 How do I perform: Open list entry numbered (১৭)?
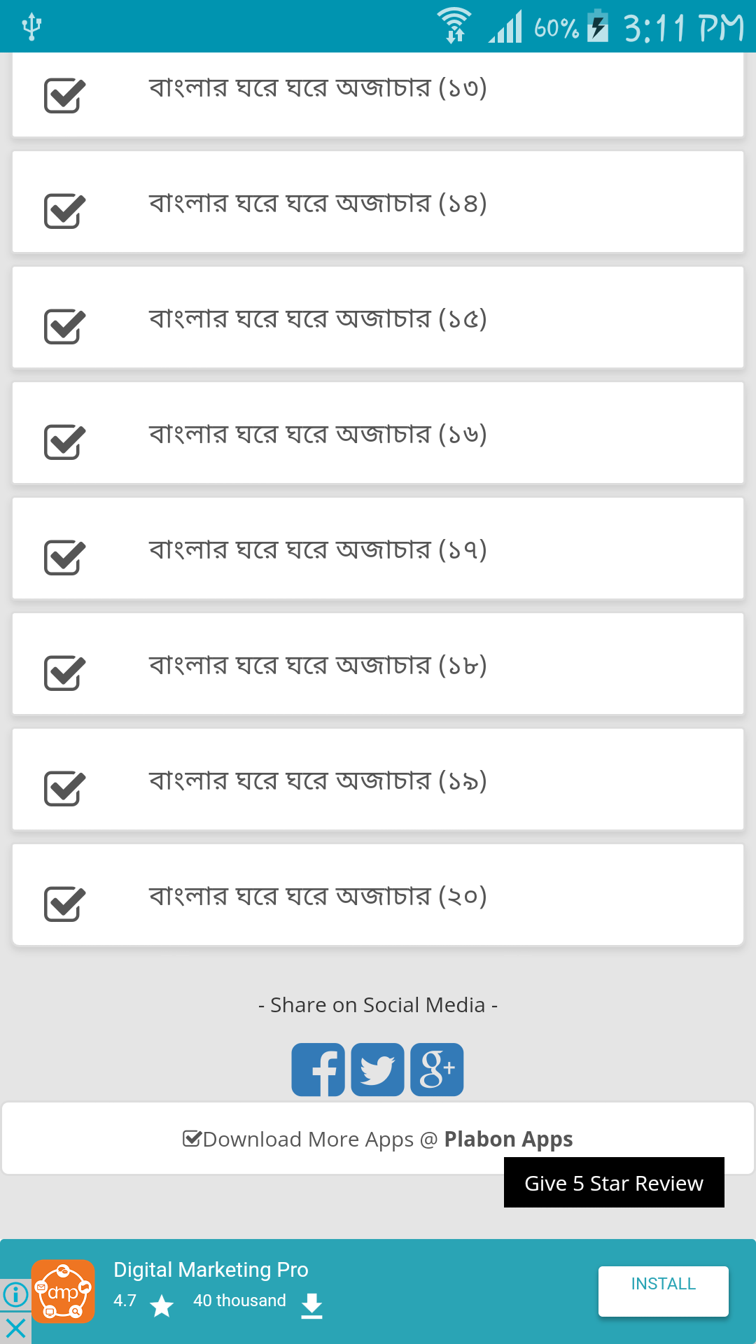[x=378, y=549]
